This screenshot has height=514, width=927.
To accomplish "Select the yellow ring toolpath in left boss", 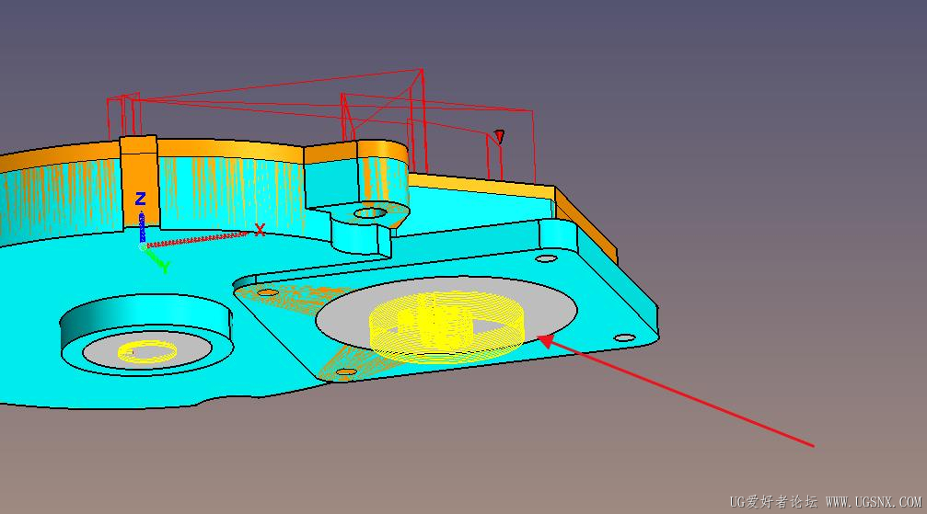I will click(147, 351).
